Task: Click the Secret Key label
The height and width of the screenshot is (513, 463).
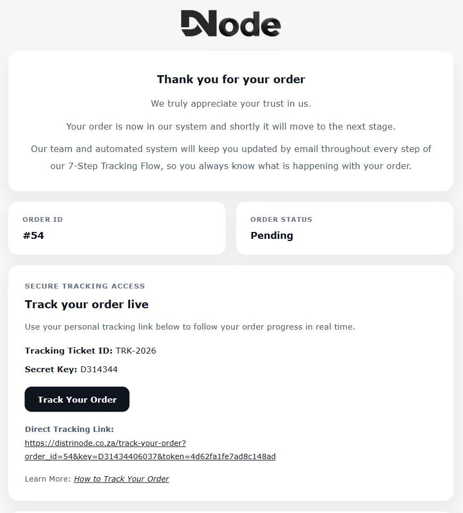Action: [51, 370]
